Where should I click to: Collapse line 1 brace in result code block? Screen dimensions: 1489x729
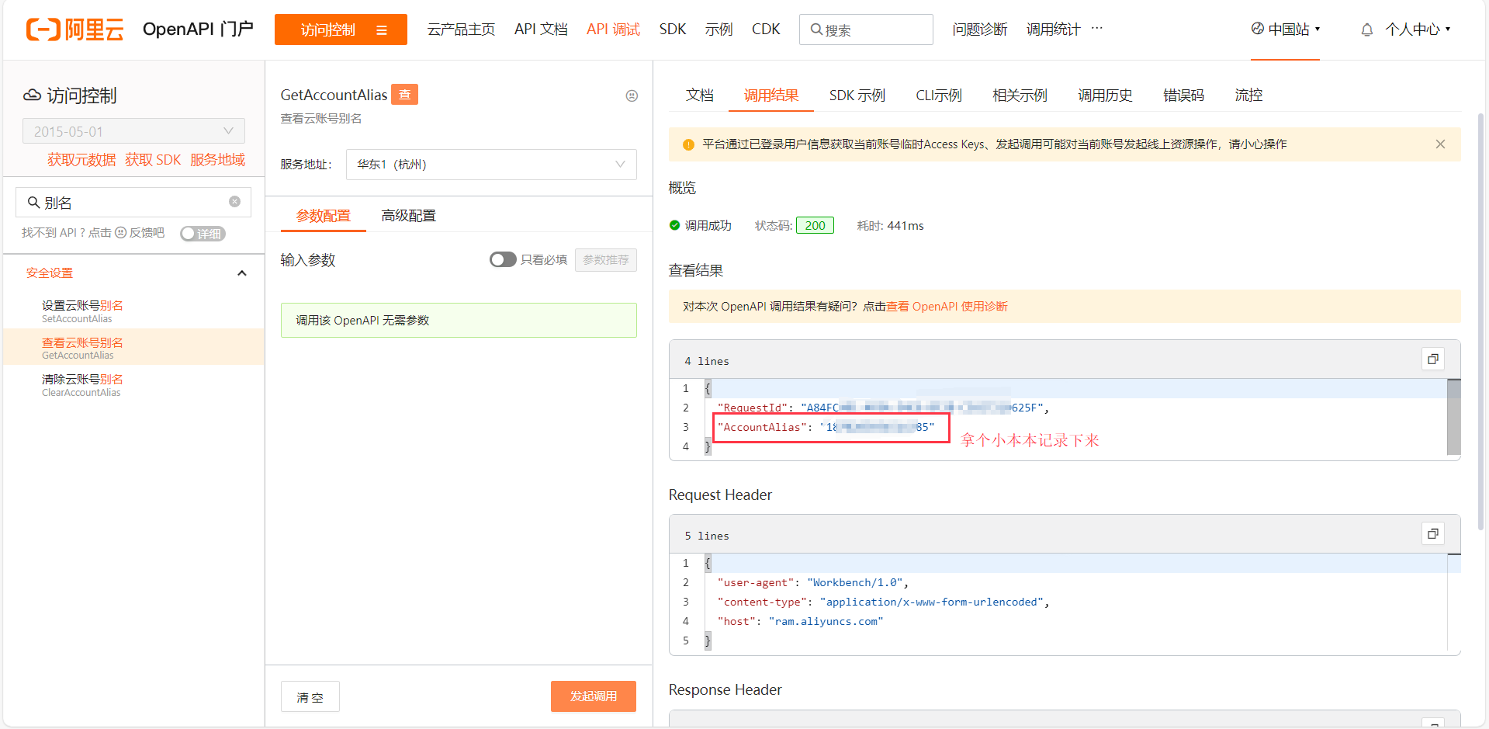click(x=708, y=388)
